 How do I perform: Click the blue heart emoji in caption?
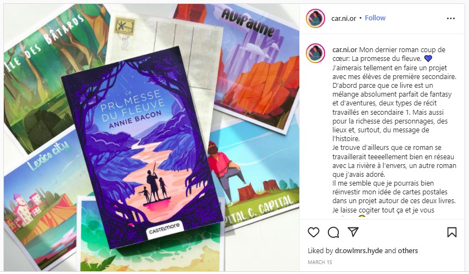click(x=428, y=59)
